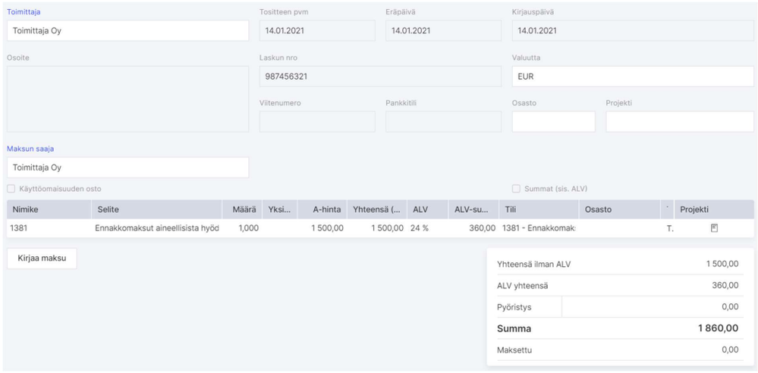Click the Pyöristys amount field in totals

tap(653, 306)
